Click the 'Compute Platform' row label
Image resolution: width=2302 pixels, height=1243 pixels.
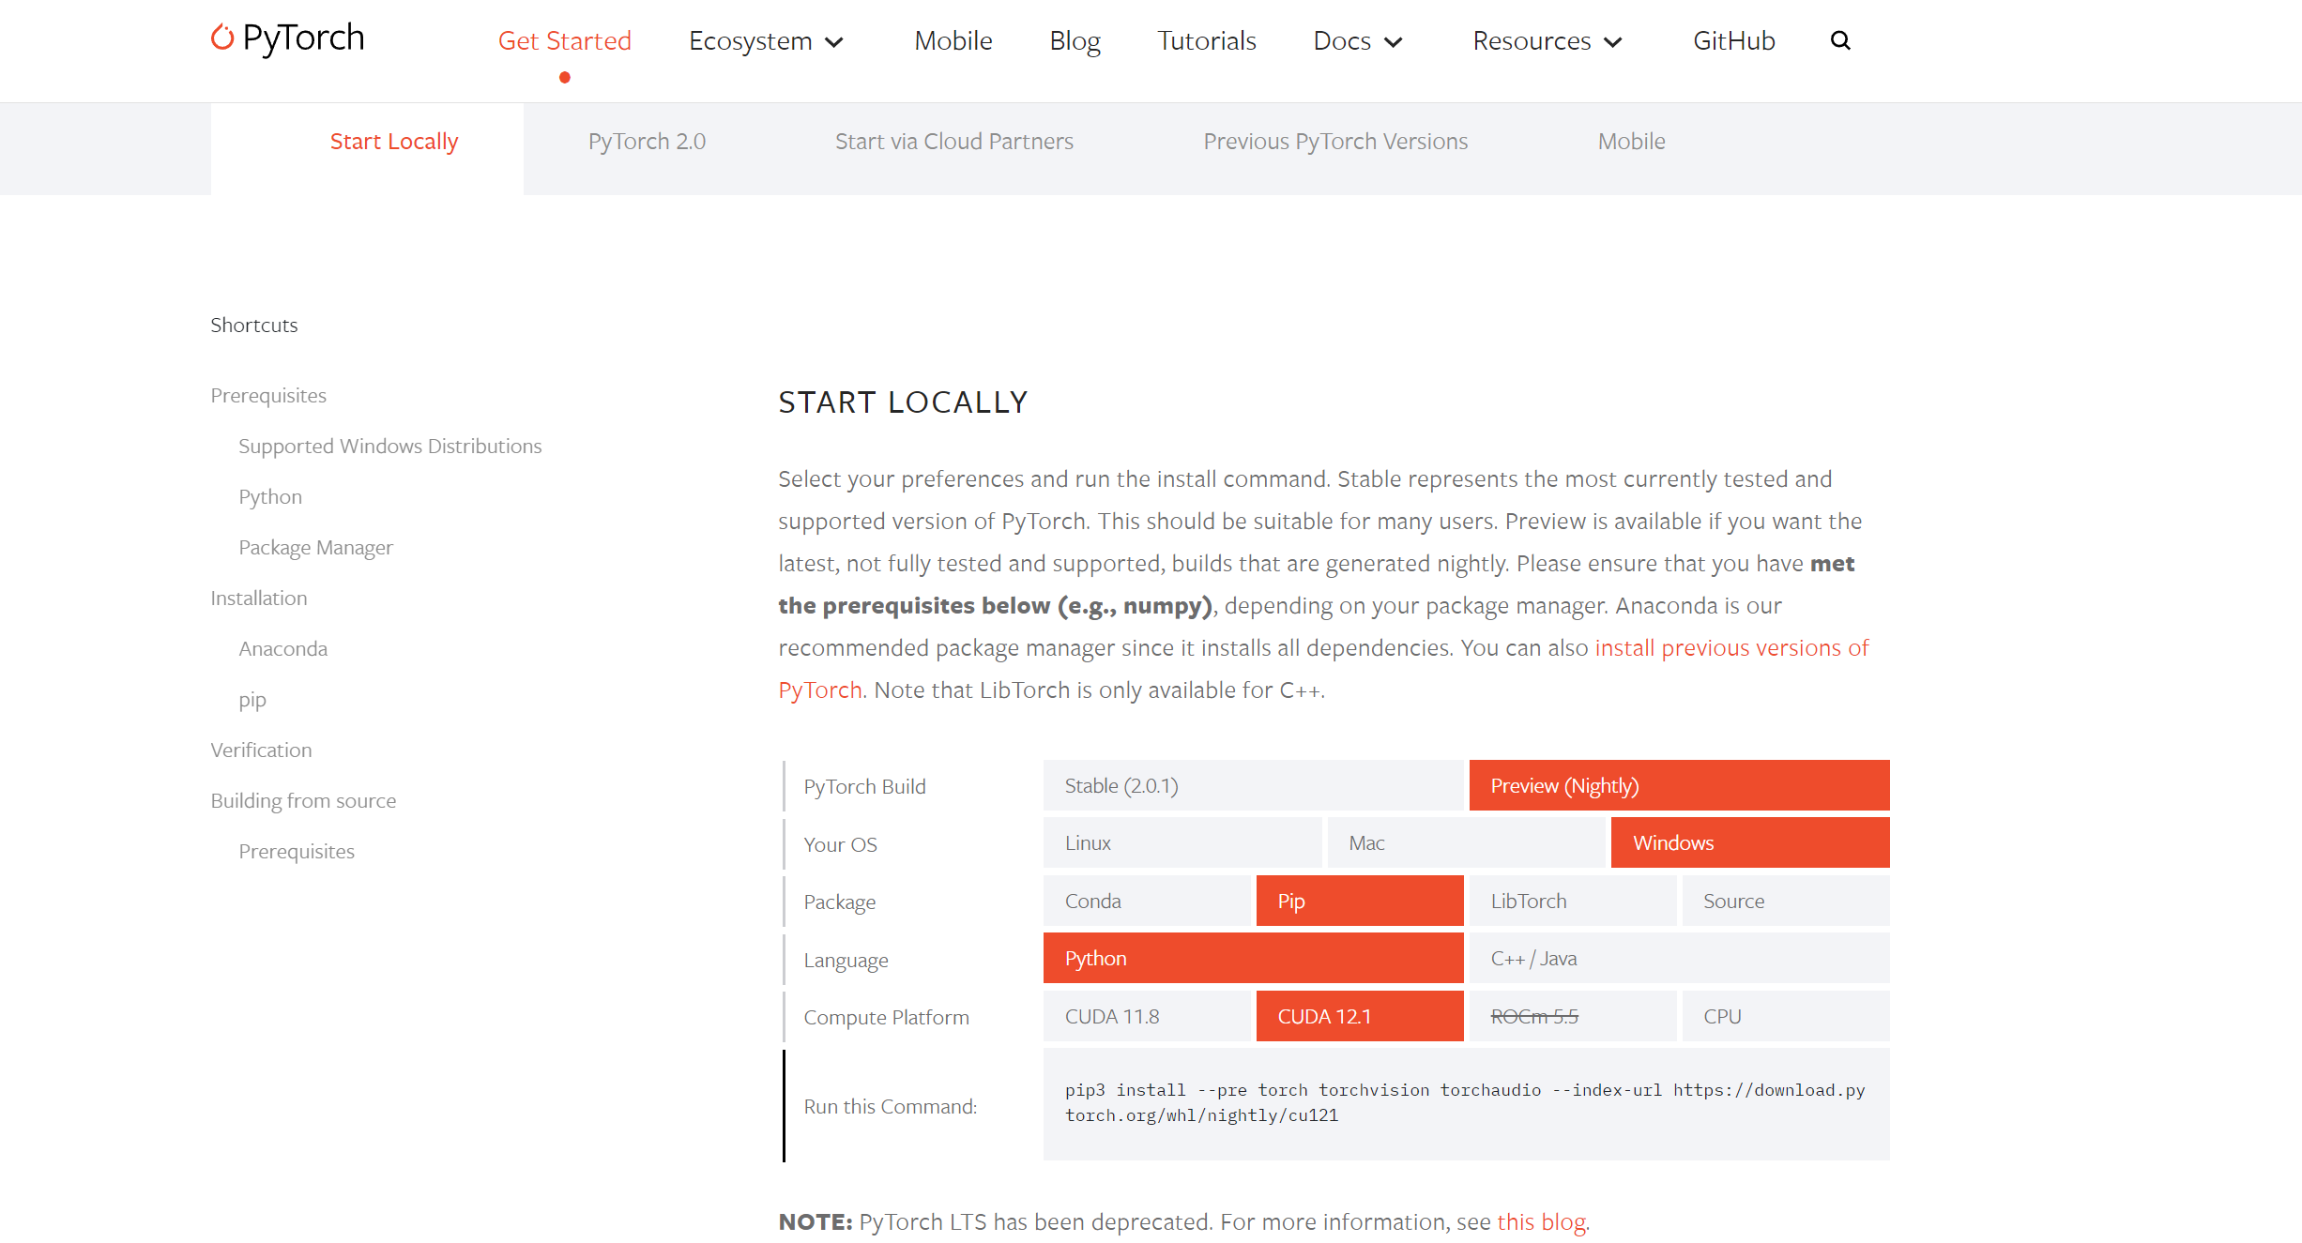[886, 1017]
